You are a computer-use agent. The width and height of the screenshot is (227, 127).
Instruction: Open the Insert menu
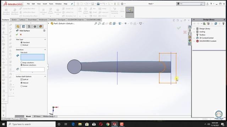coord(45,4)
